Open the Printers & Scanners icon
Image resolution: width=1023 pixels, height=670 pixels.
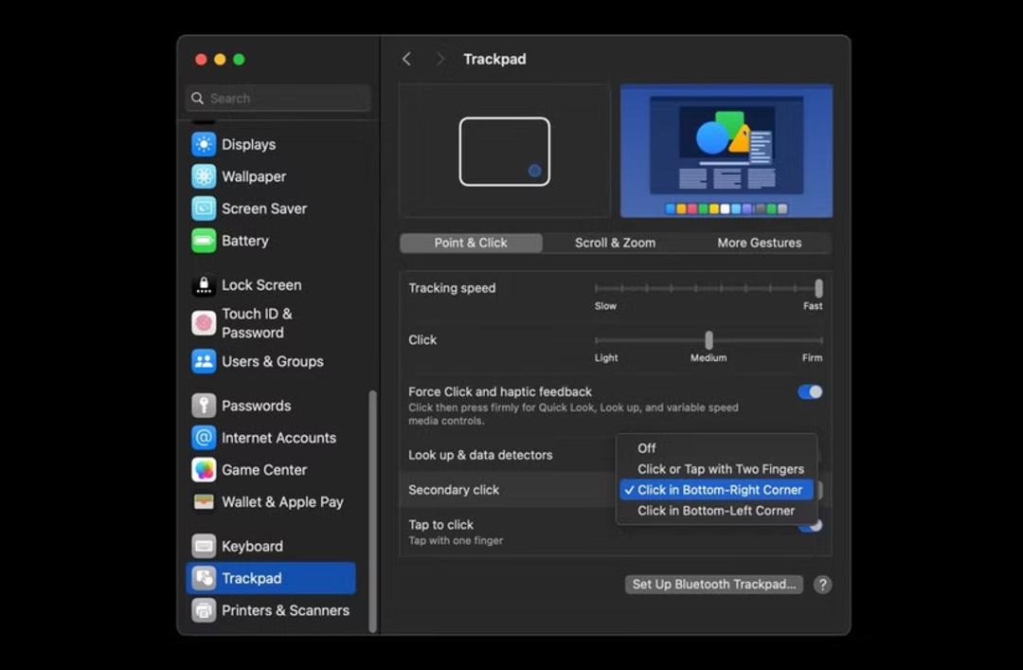[x=204, y=610]
